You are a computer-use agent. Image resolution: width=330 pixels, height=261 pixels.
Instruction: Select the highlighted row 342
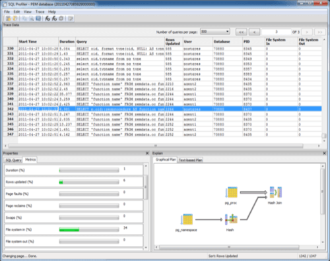(x=162, y=109)
